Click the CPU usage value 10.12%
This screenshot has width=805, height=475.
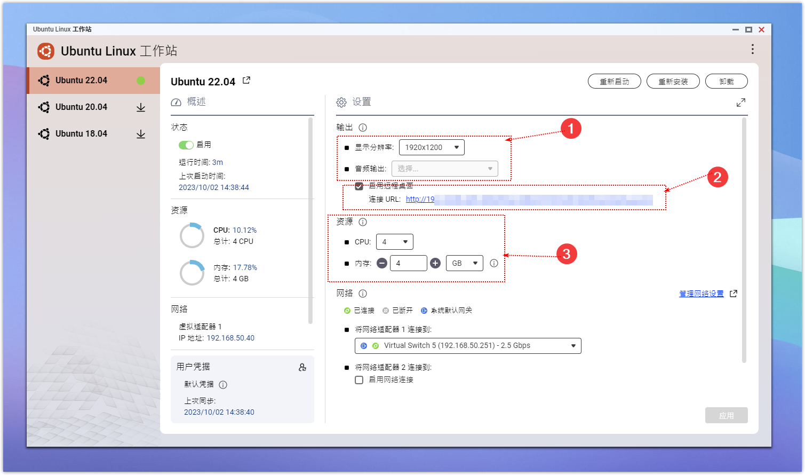tap(244, 230)
